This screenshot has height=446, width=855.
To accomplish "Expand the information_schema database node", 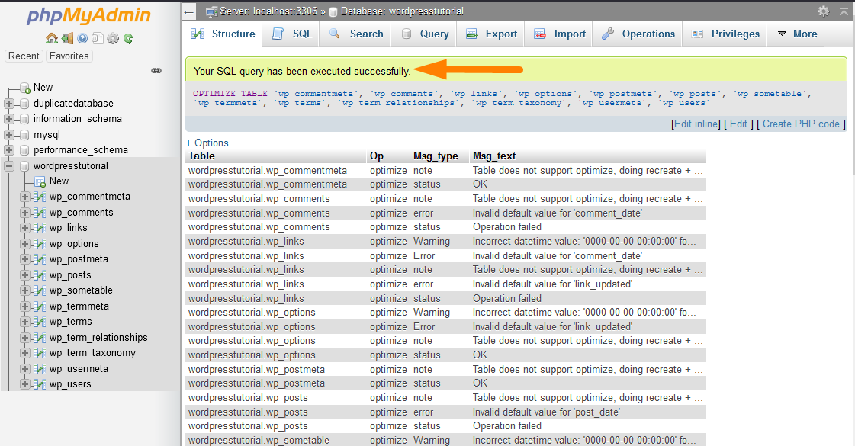I will pyautogui.click(x=8, y=119).
